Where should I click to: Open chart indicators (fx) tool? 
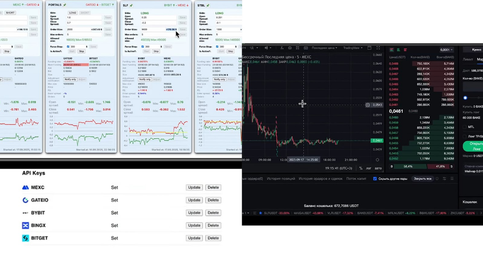tap(282, 48)
